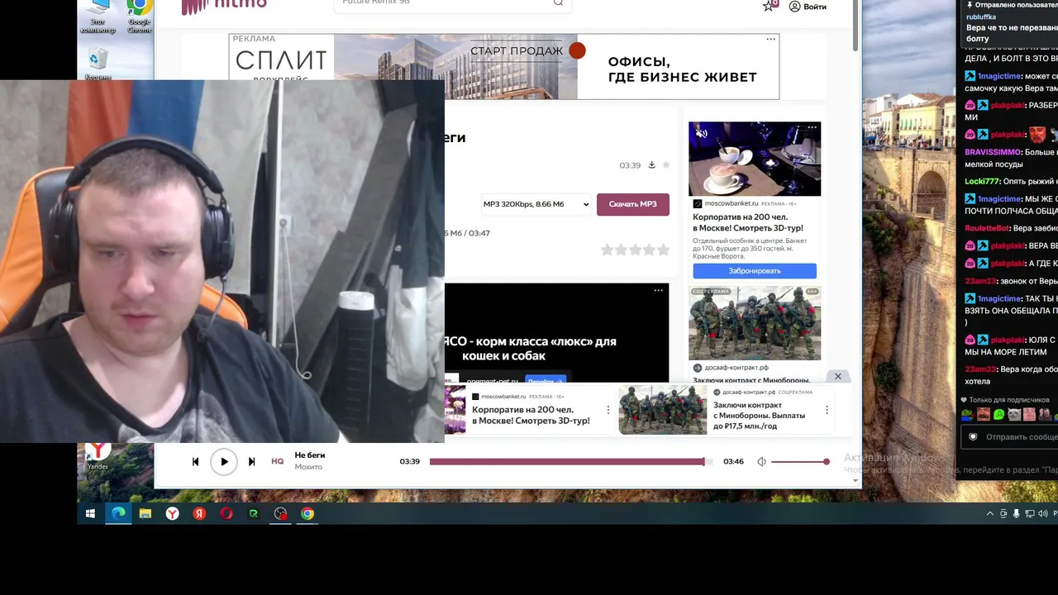Viewport: 1058px width, 595px height.
Task: Open the Windows Start menu
Action: coord(91,514)
